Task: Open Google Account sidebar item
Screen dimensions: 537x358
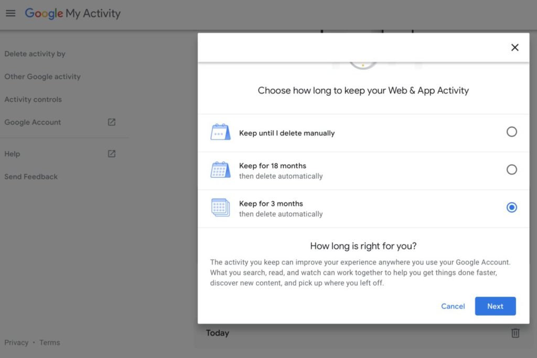Action: click(x=33, y=122)
